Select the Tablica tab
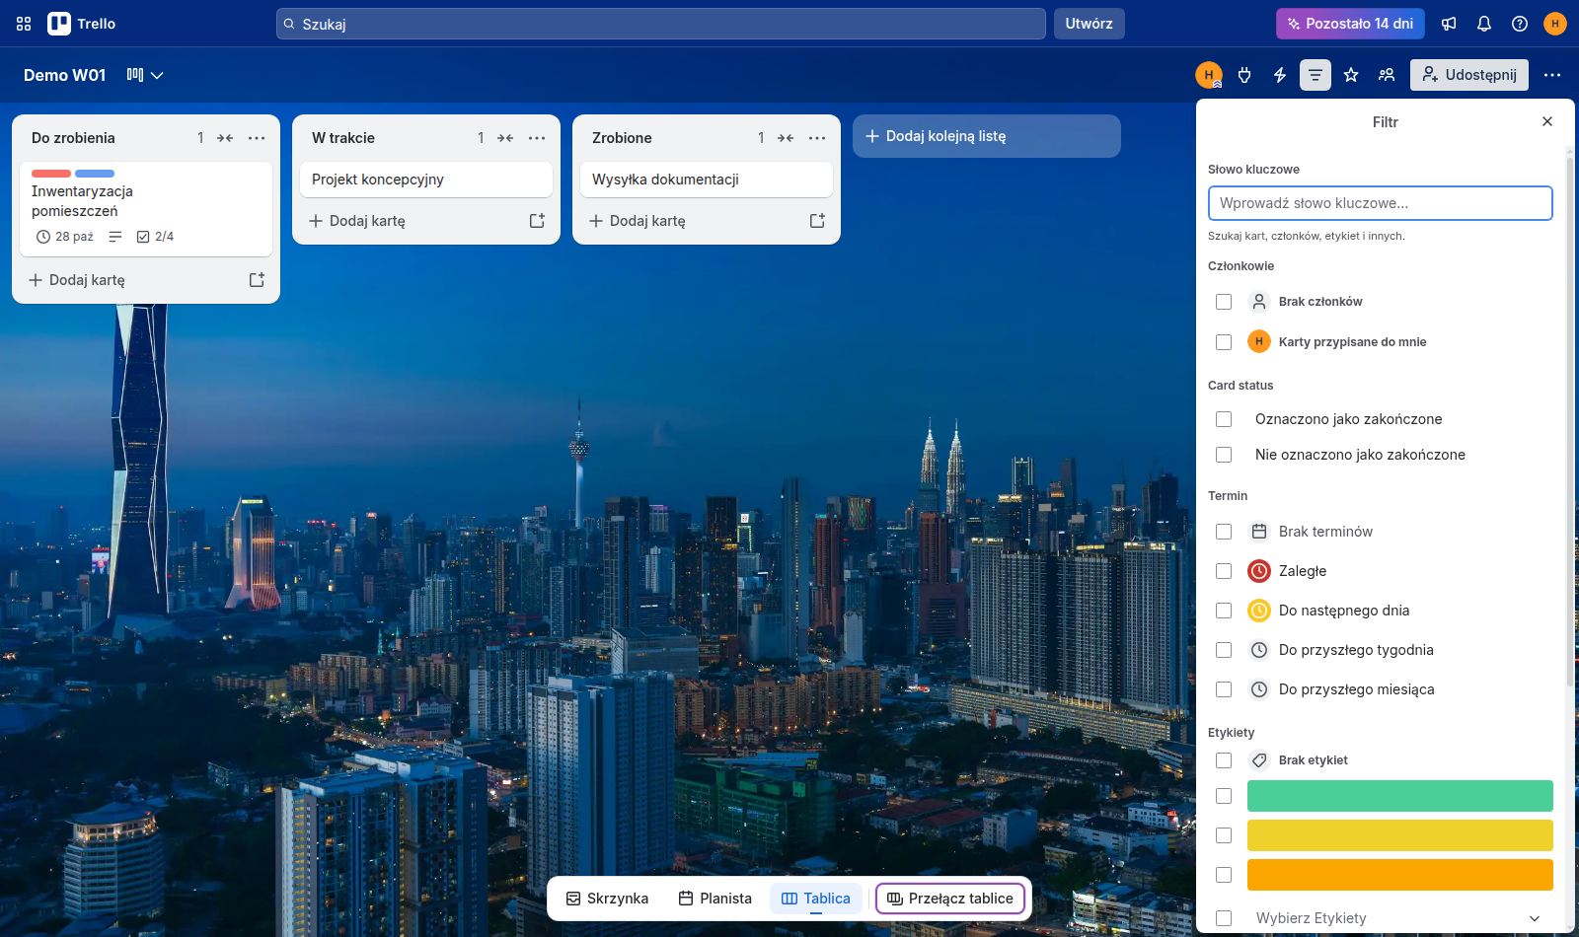The image size is (1579, 937). tap(816, 899)
